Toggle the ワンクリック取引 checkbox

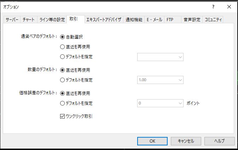[63, 116]
